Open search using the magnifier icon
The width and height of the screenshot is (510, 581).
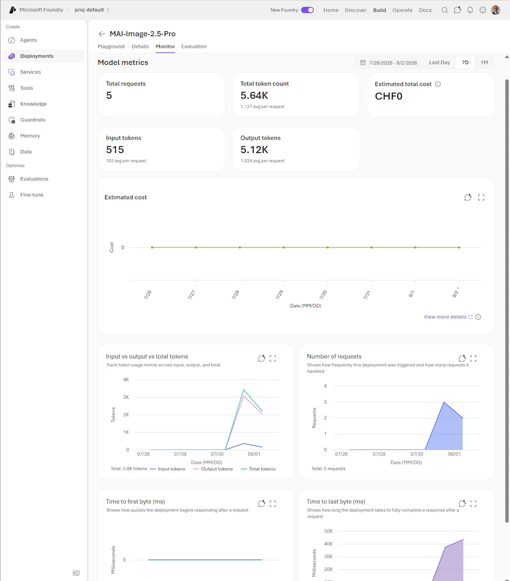point(444,10)
